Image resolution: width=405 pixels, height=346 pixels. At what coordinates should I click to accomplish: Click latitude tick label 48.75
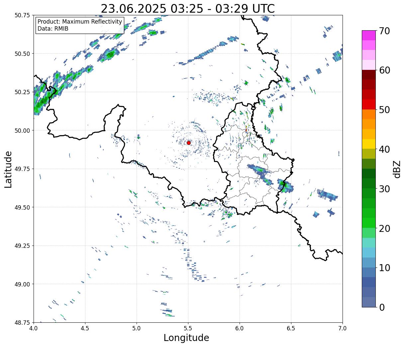(x=22, y=322)
